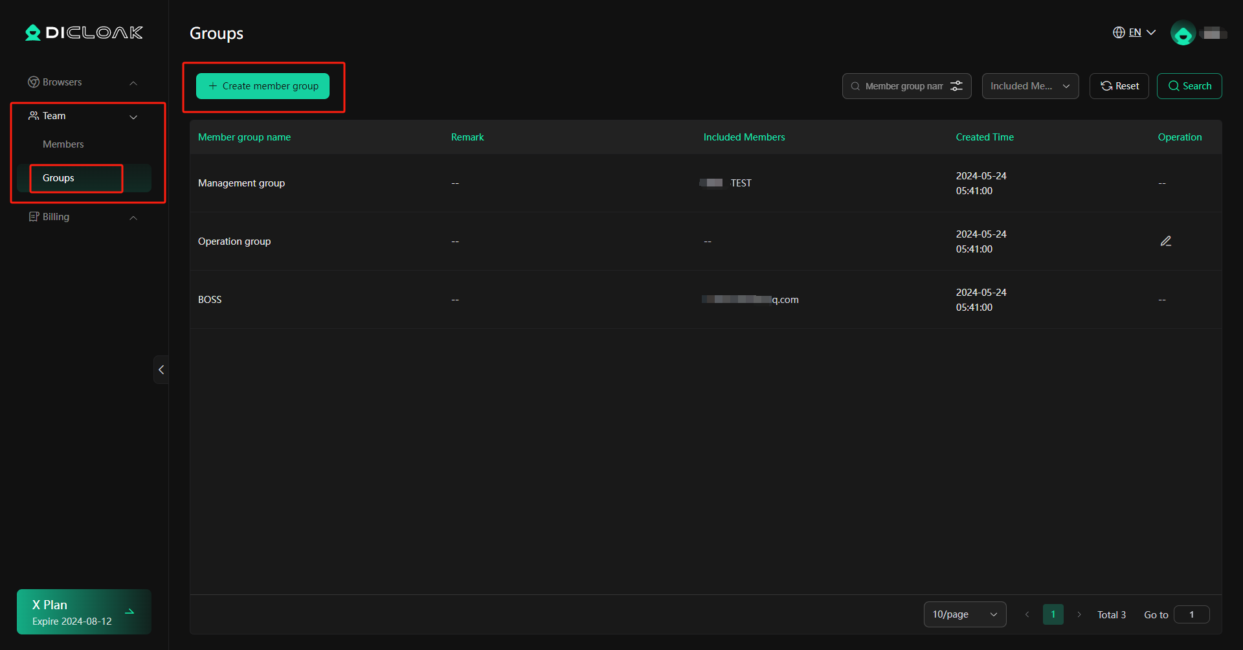Collapse the sidebar with the arrow handle
This screenshot has width=1243, height=650.
(x=161, y=369)
